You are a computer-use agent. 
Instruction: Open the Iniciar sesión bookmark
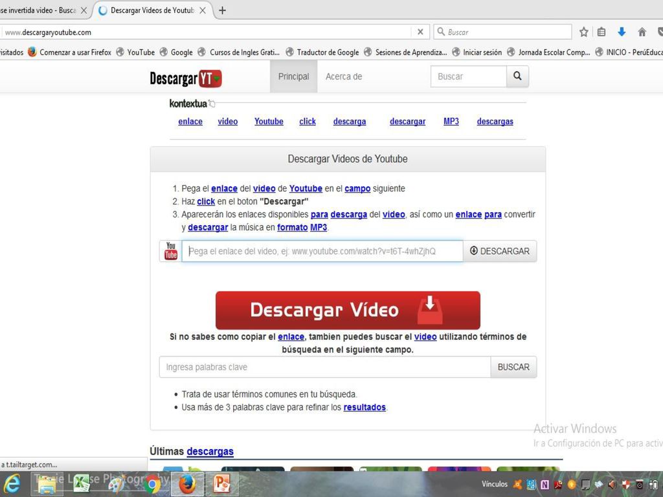[477, 52]
